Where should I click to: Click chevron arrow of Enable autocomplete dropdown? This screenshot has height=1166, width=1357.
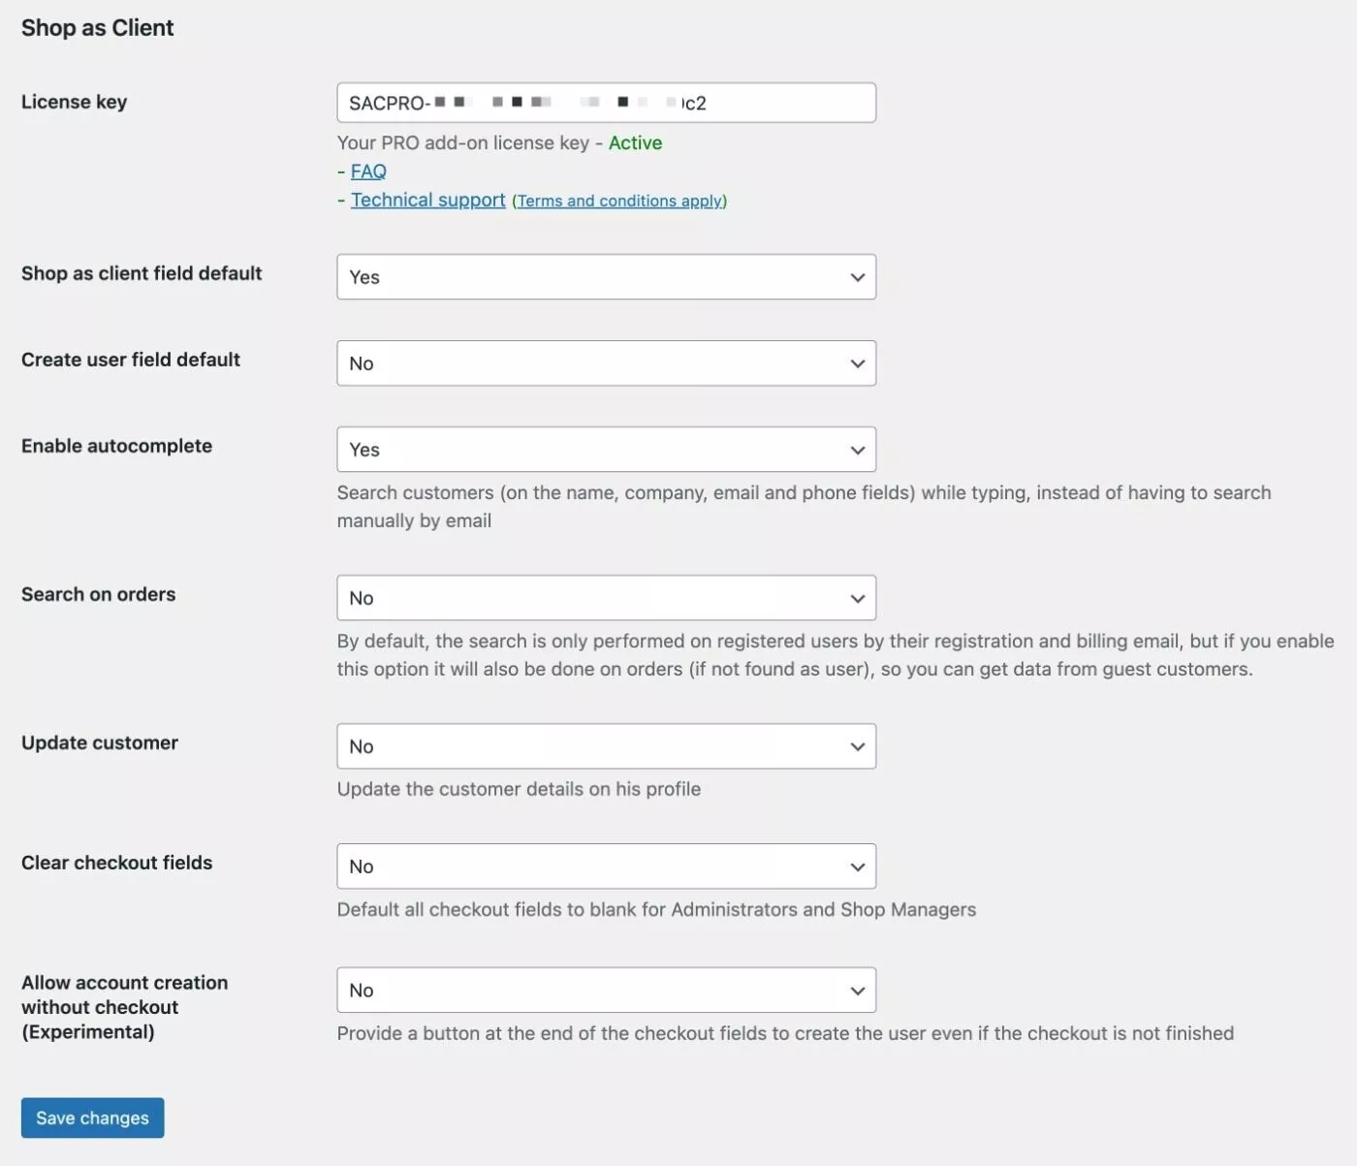[x=858, y=450]
